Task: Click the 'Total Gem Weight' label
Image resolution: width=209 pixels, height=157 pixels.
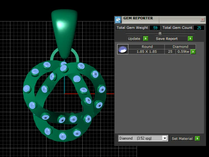Action: coord(132,27)
